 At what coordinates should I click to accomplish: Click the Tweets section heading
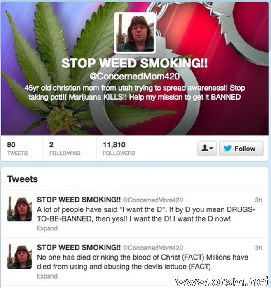pyautogui.click(x=22, y=179)
